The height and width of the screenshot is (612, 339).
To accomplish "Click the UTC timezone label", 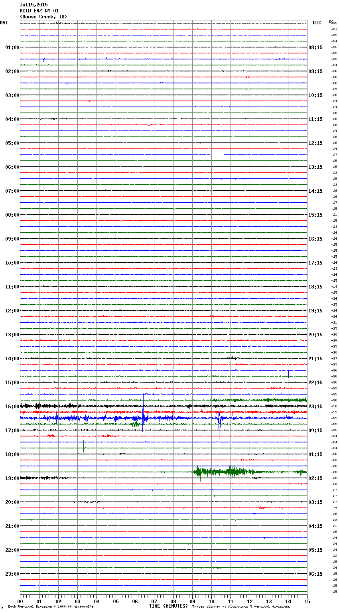I will click(317, 23).
